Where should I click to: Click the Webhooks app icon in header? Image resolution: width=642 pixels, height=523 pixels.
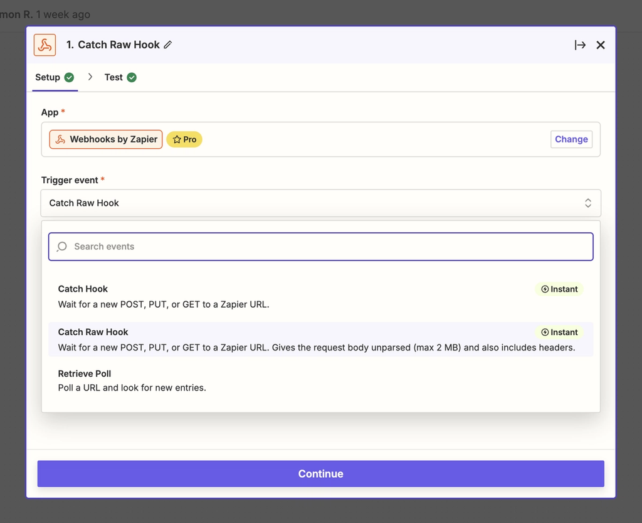[45, 45]
